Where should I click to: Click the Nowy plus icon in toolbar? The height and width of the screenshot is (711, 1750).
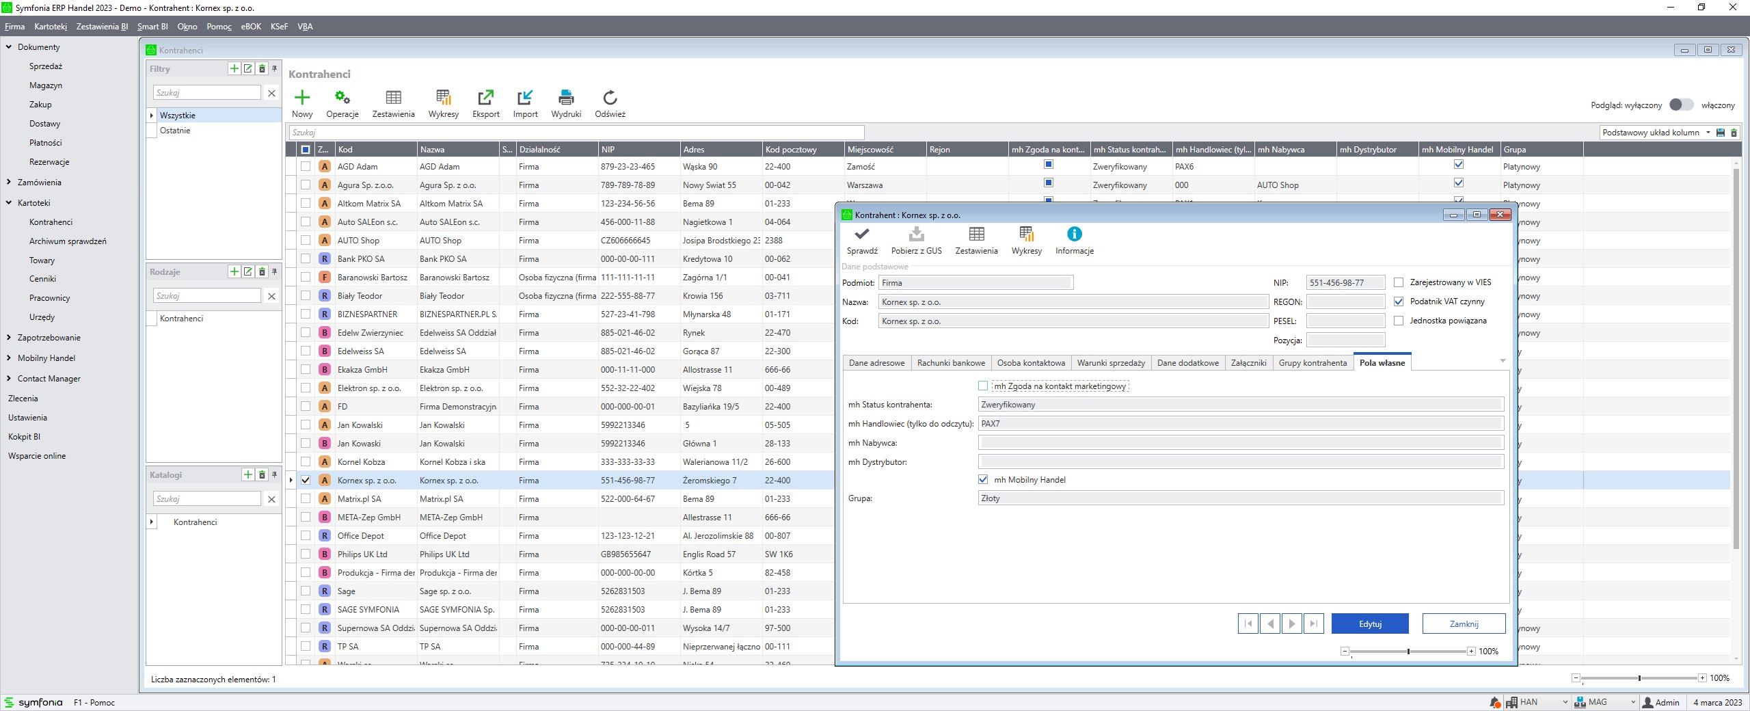pyautogui.click(x=301, y=98)
